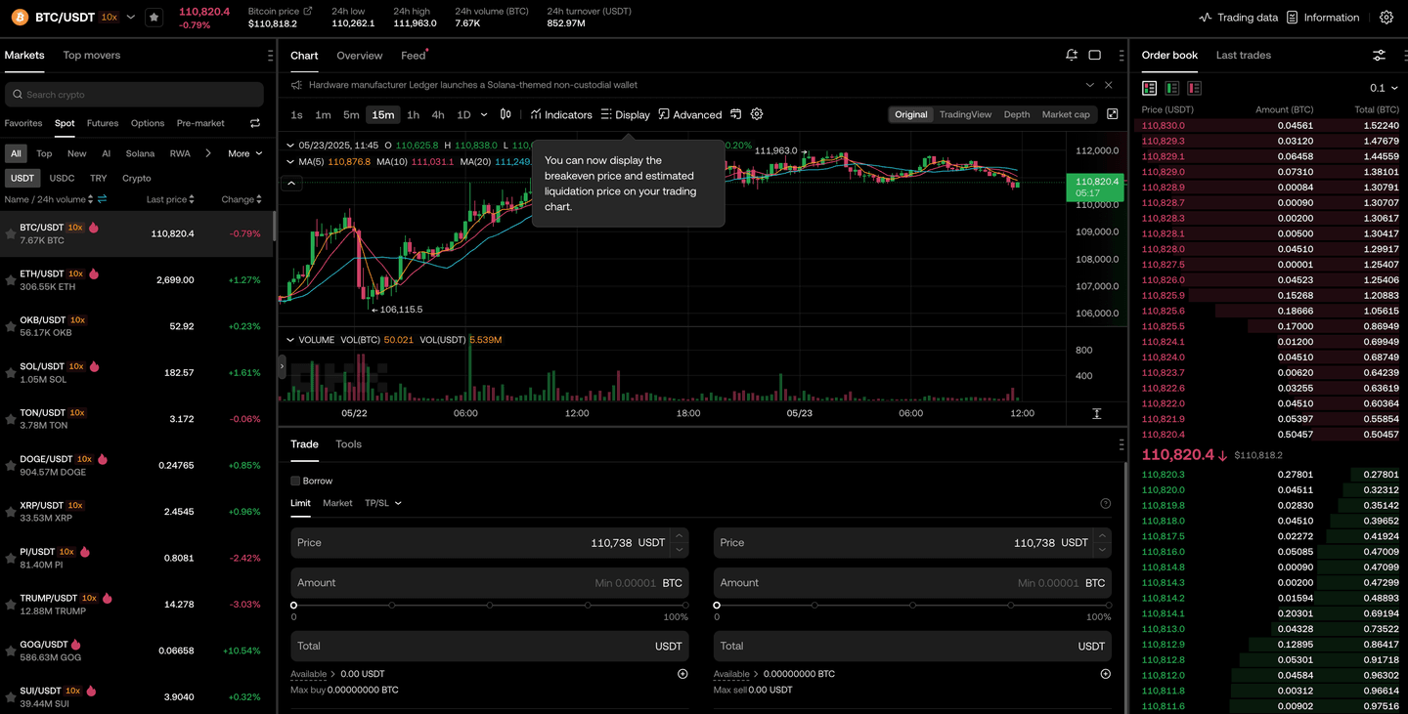The image size is (1408, 714).
Task: Select the candlestick chart type icon
Action: click(506, 114)
